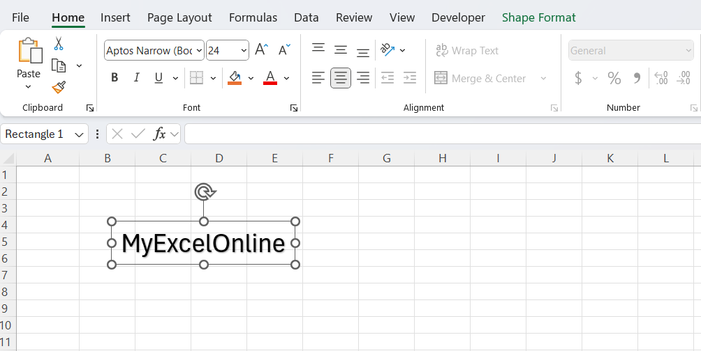Apply the orange fill color bucket
701x351 pixels.
[x=235, y=78]
